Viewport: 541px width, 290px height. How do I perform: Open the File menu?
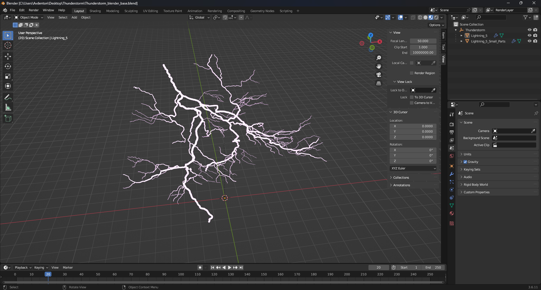(12, 10)
